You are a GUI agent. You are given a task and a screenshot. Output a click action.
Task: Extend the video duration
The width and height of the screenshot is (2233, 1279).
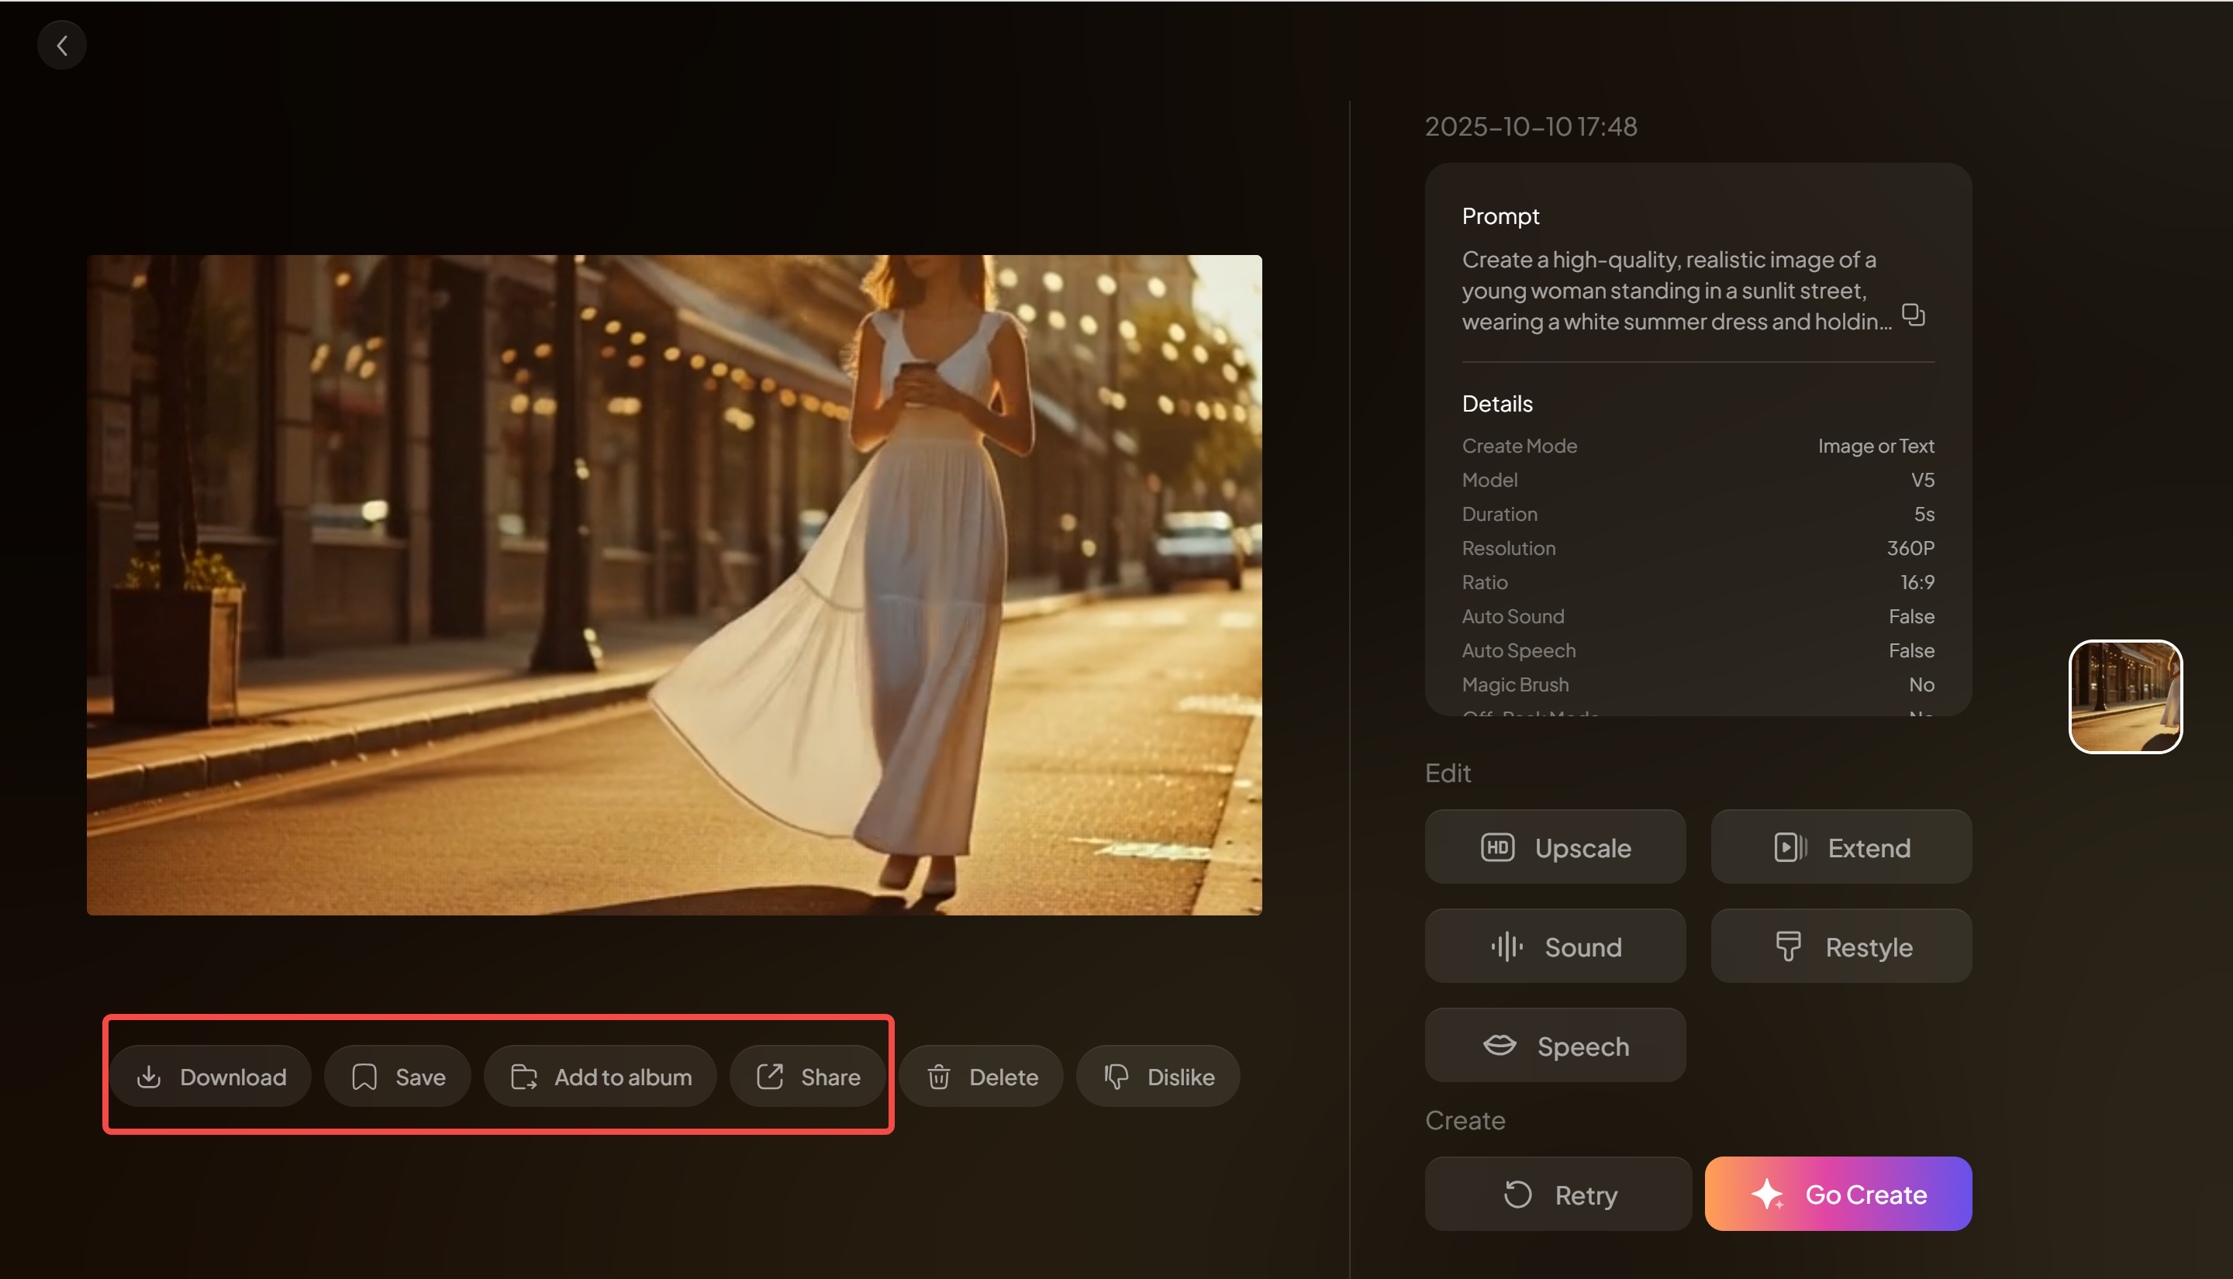(1841, 846)
